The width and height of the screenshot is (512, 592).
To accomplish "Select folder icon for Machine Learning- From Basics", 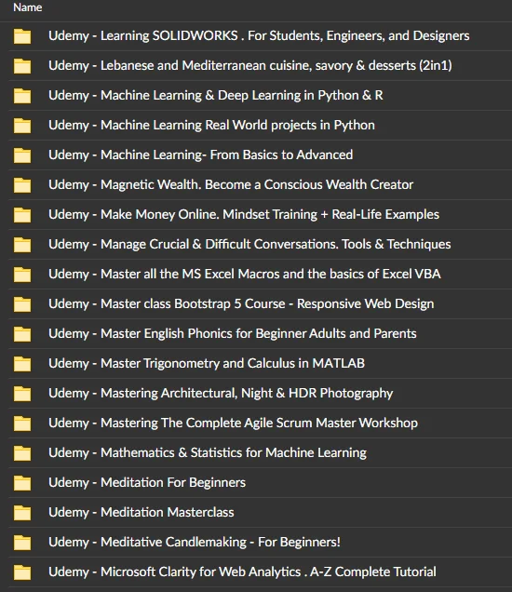I will point(22,155).
